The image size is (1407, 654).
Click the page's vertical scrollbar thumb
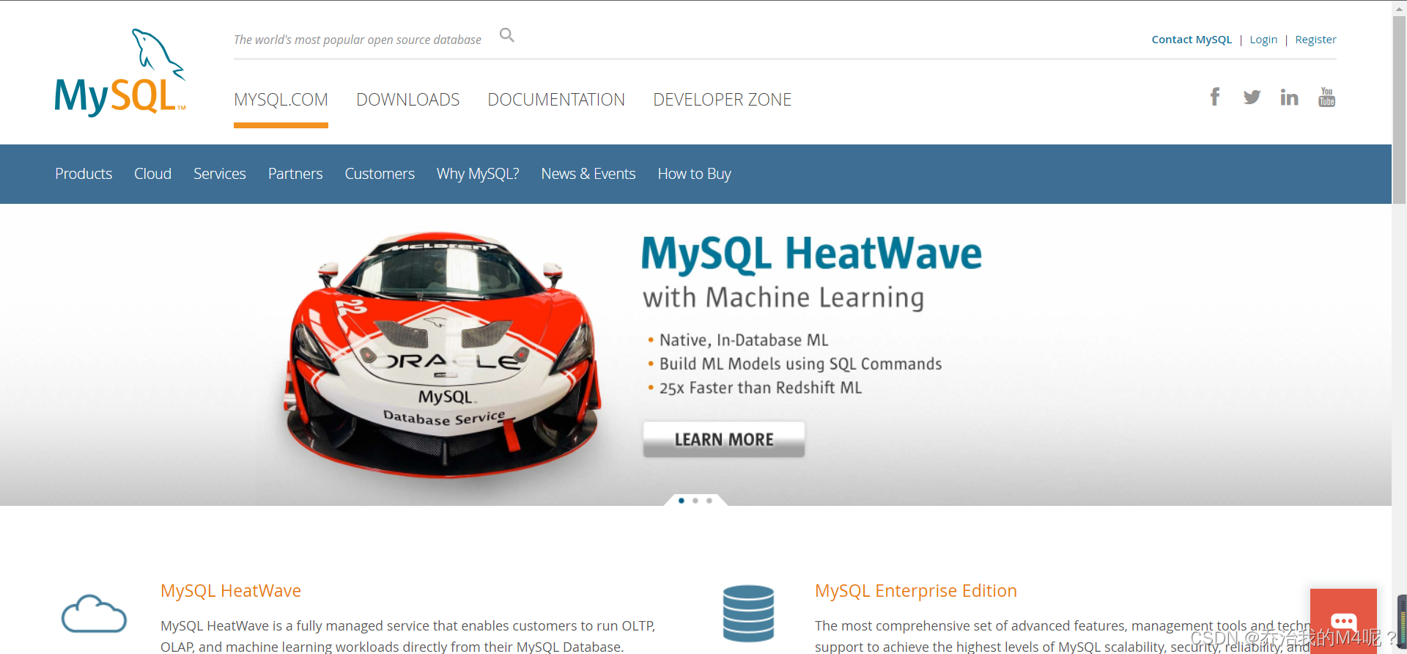click(x=1399, y=110)
